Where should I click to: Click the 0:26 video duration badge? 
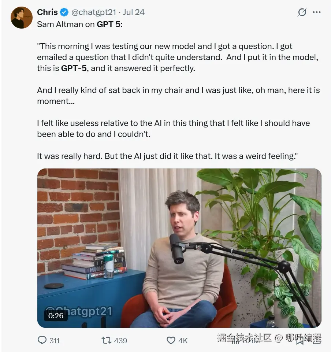pos(56,315)
